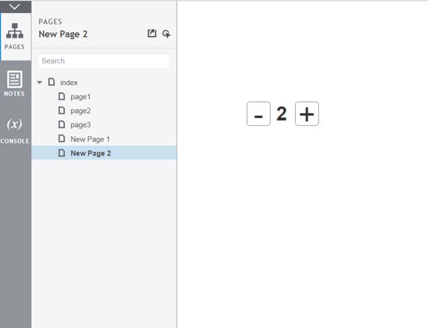The height and width of the screenshot is (328, 428).
Task: Collapse the index tree node arrow
Action: click(40, 83)
